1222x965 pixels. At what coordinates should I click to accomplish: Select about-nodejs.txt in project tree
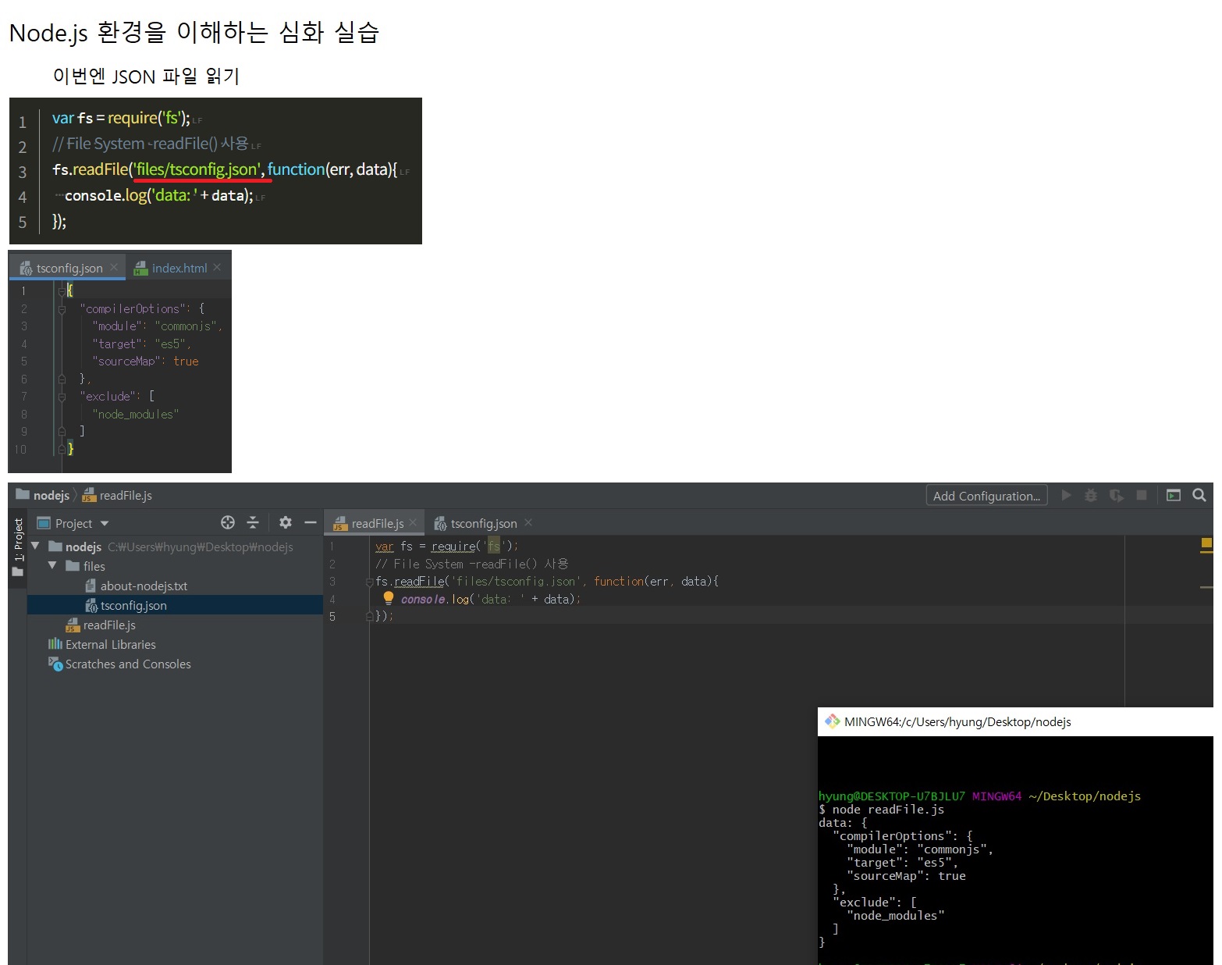(x=144, y=586)
